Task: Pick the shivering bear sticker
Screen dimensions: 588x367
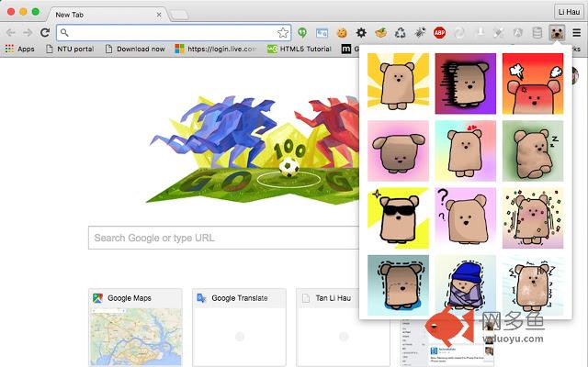Action: point(533,285)
